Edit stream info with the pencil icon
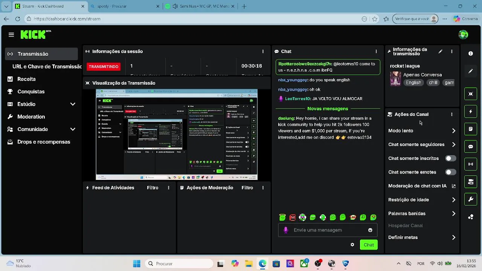Screen dimensions: 482x271 click(440, 52)
